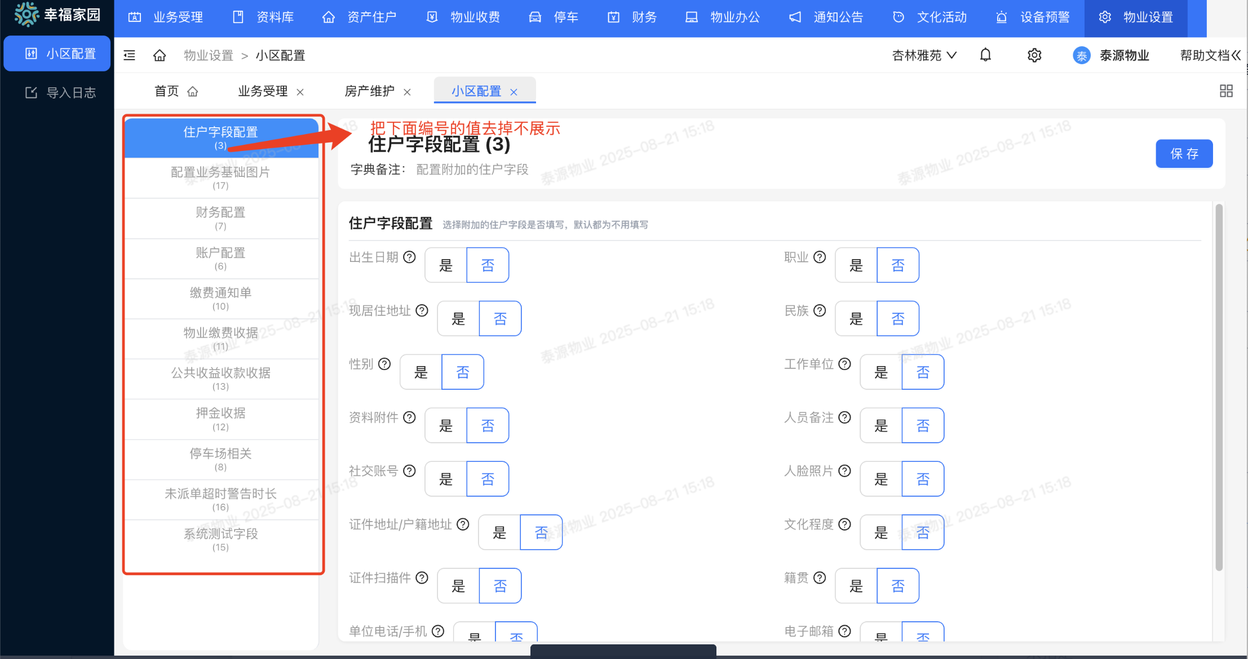Close the 业务受理 tab
This screenshot has width=1248, height=659.
300,92
